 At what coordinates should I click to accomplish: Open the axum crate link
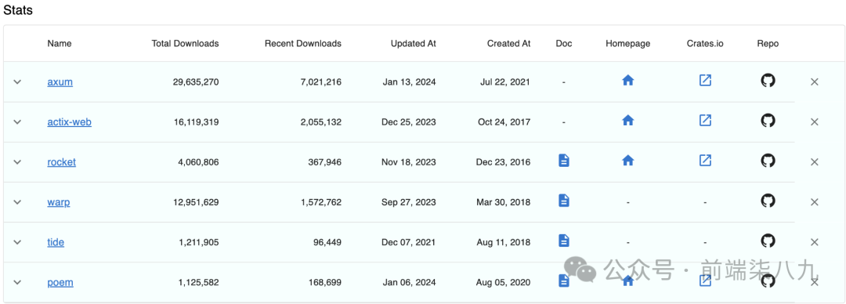click(60, 82)
